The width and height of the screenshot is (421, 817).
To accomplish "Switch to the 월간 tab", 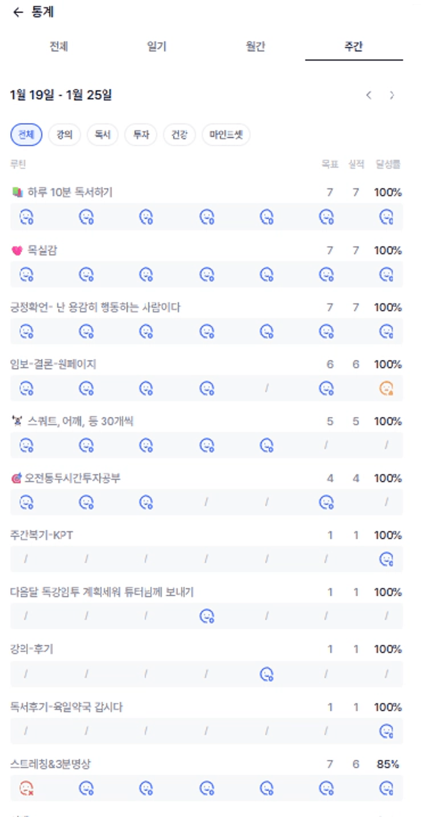I will (256, 47).
